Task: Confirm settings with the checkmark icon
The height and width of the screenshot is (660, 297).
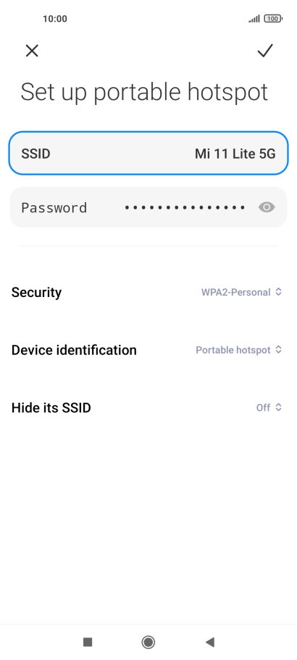Action: [x=265, y=51]
